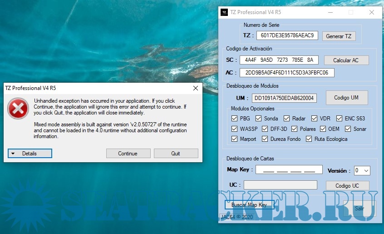Toggle the WASSP checkbox
The width and height of the screenshot is (384, 234).
pos(235,129)
